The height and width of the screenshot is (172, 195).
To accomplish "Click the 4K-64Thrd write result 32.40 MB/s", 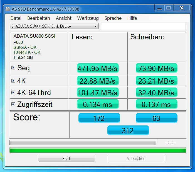I will (157, 93).
